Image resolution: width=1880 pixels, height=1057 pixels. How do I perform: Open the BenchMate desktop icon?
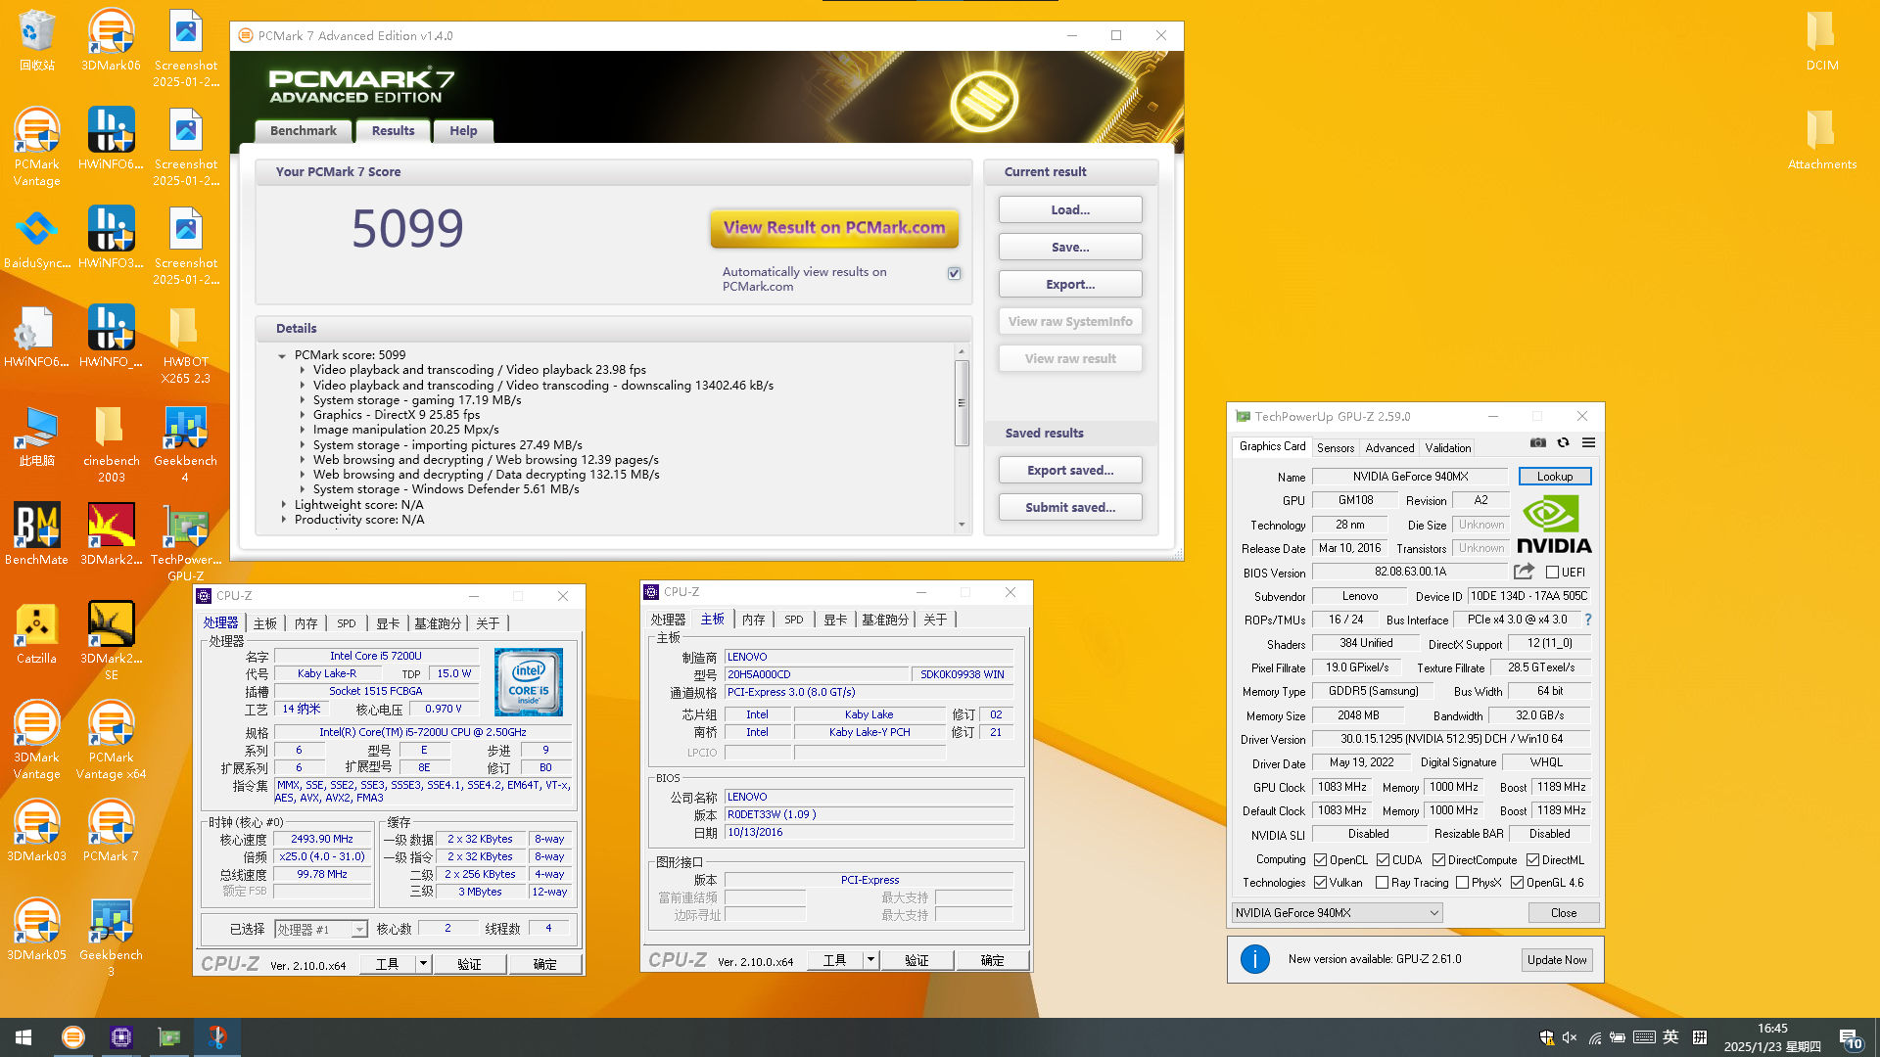[x=37, y=534]
